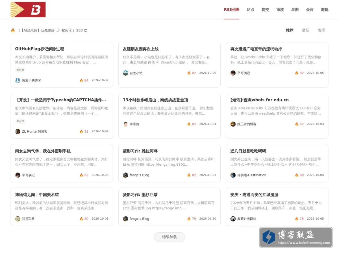This screenshot has width=339, height=254.
Task: Click the 热衷于的博客 avatar icon
Action: pos(18,80)
